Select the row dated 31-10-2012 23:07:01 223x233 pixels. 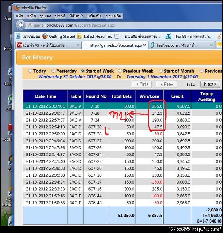click(123, 106)
